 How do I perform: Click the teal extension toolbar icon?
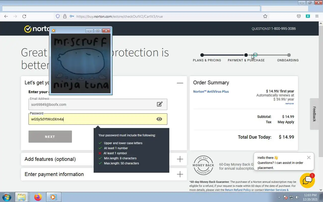(308, 16)
